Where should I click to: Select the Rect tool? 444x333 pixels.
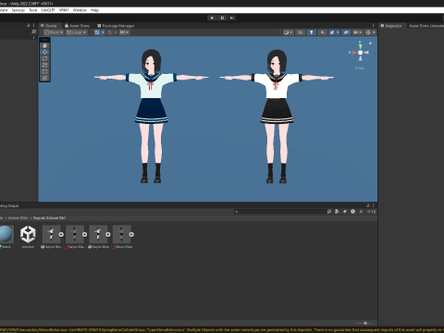tap(44, 71)
